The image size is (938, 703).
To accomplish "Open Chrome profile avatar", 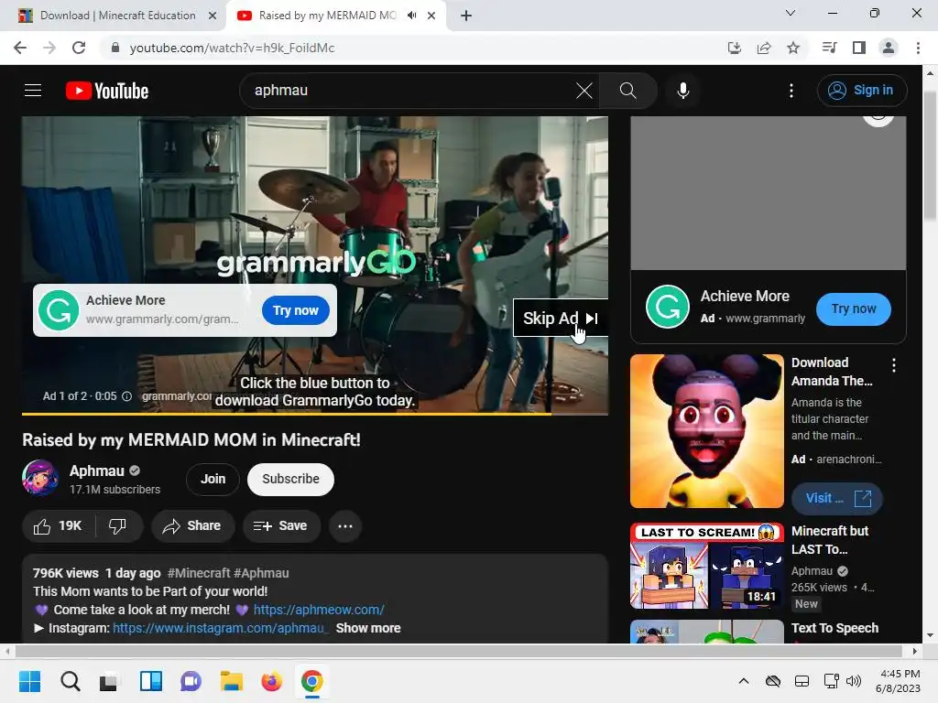I will [x=889, y=48].
